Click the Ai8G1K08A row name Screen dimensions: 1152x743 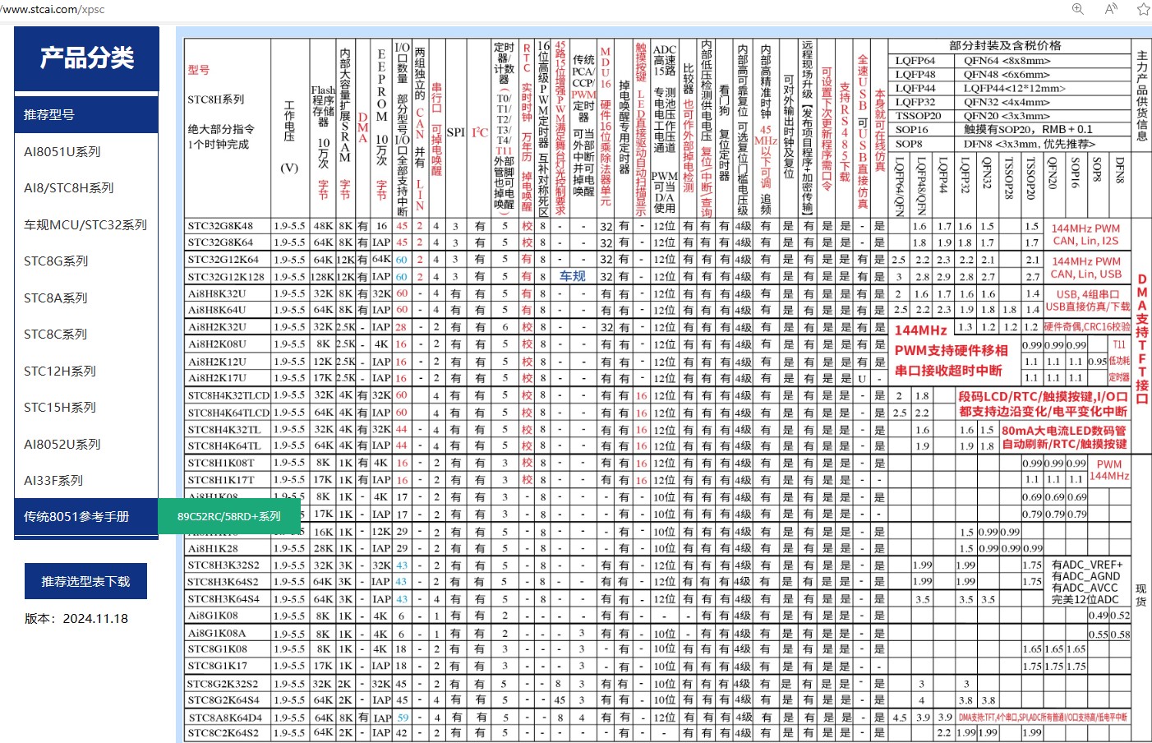point(217,634)
